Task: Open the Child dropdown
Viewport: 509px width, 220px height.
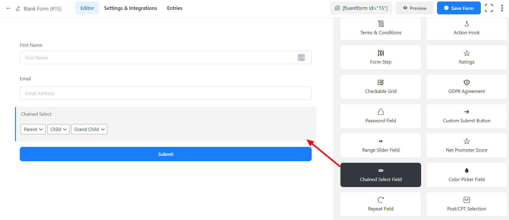Action: 58,129
